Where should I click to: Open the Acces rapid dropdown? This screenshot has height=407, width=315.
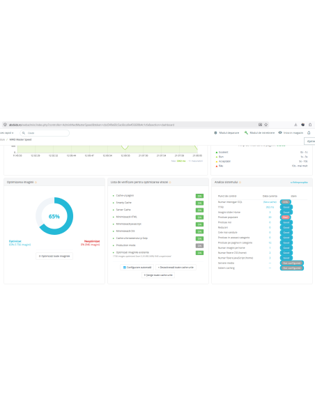(7, 133)
